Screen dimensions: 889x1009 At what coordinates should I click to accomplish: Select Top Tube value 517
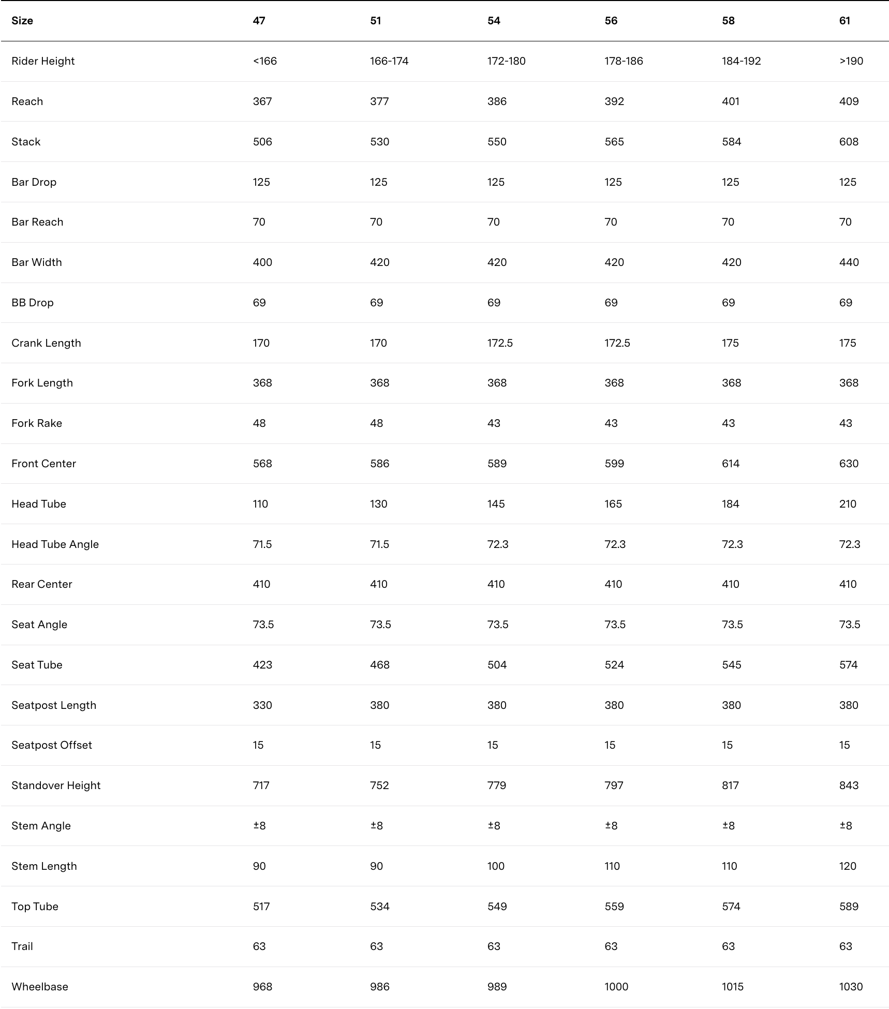(261, 907)
